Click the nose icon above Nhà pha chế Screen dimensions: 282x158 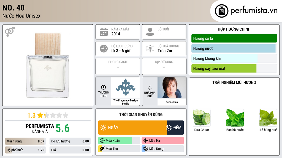pyautogui.click(x=150, y=87)
